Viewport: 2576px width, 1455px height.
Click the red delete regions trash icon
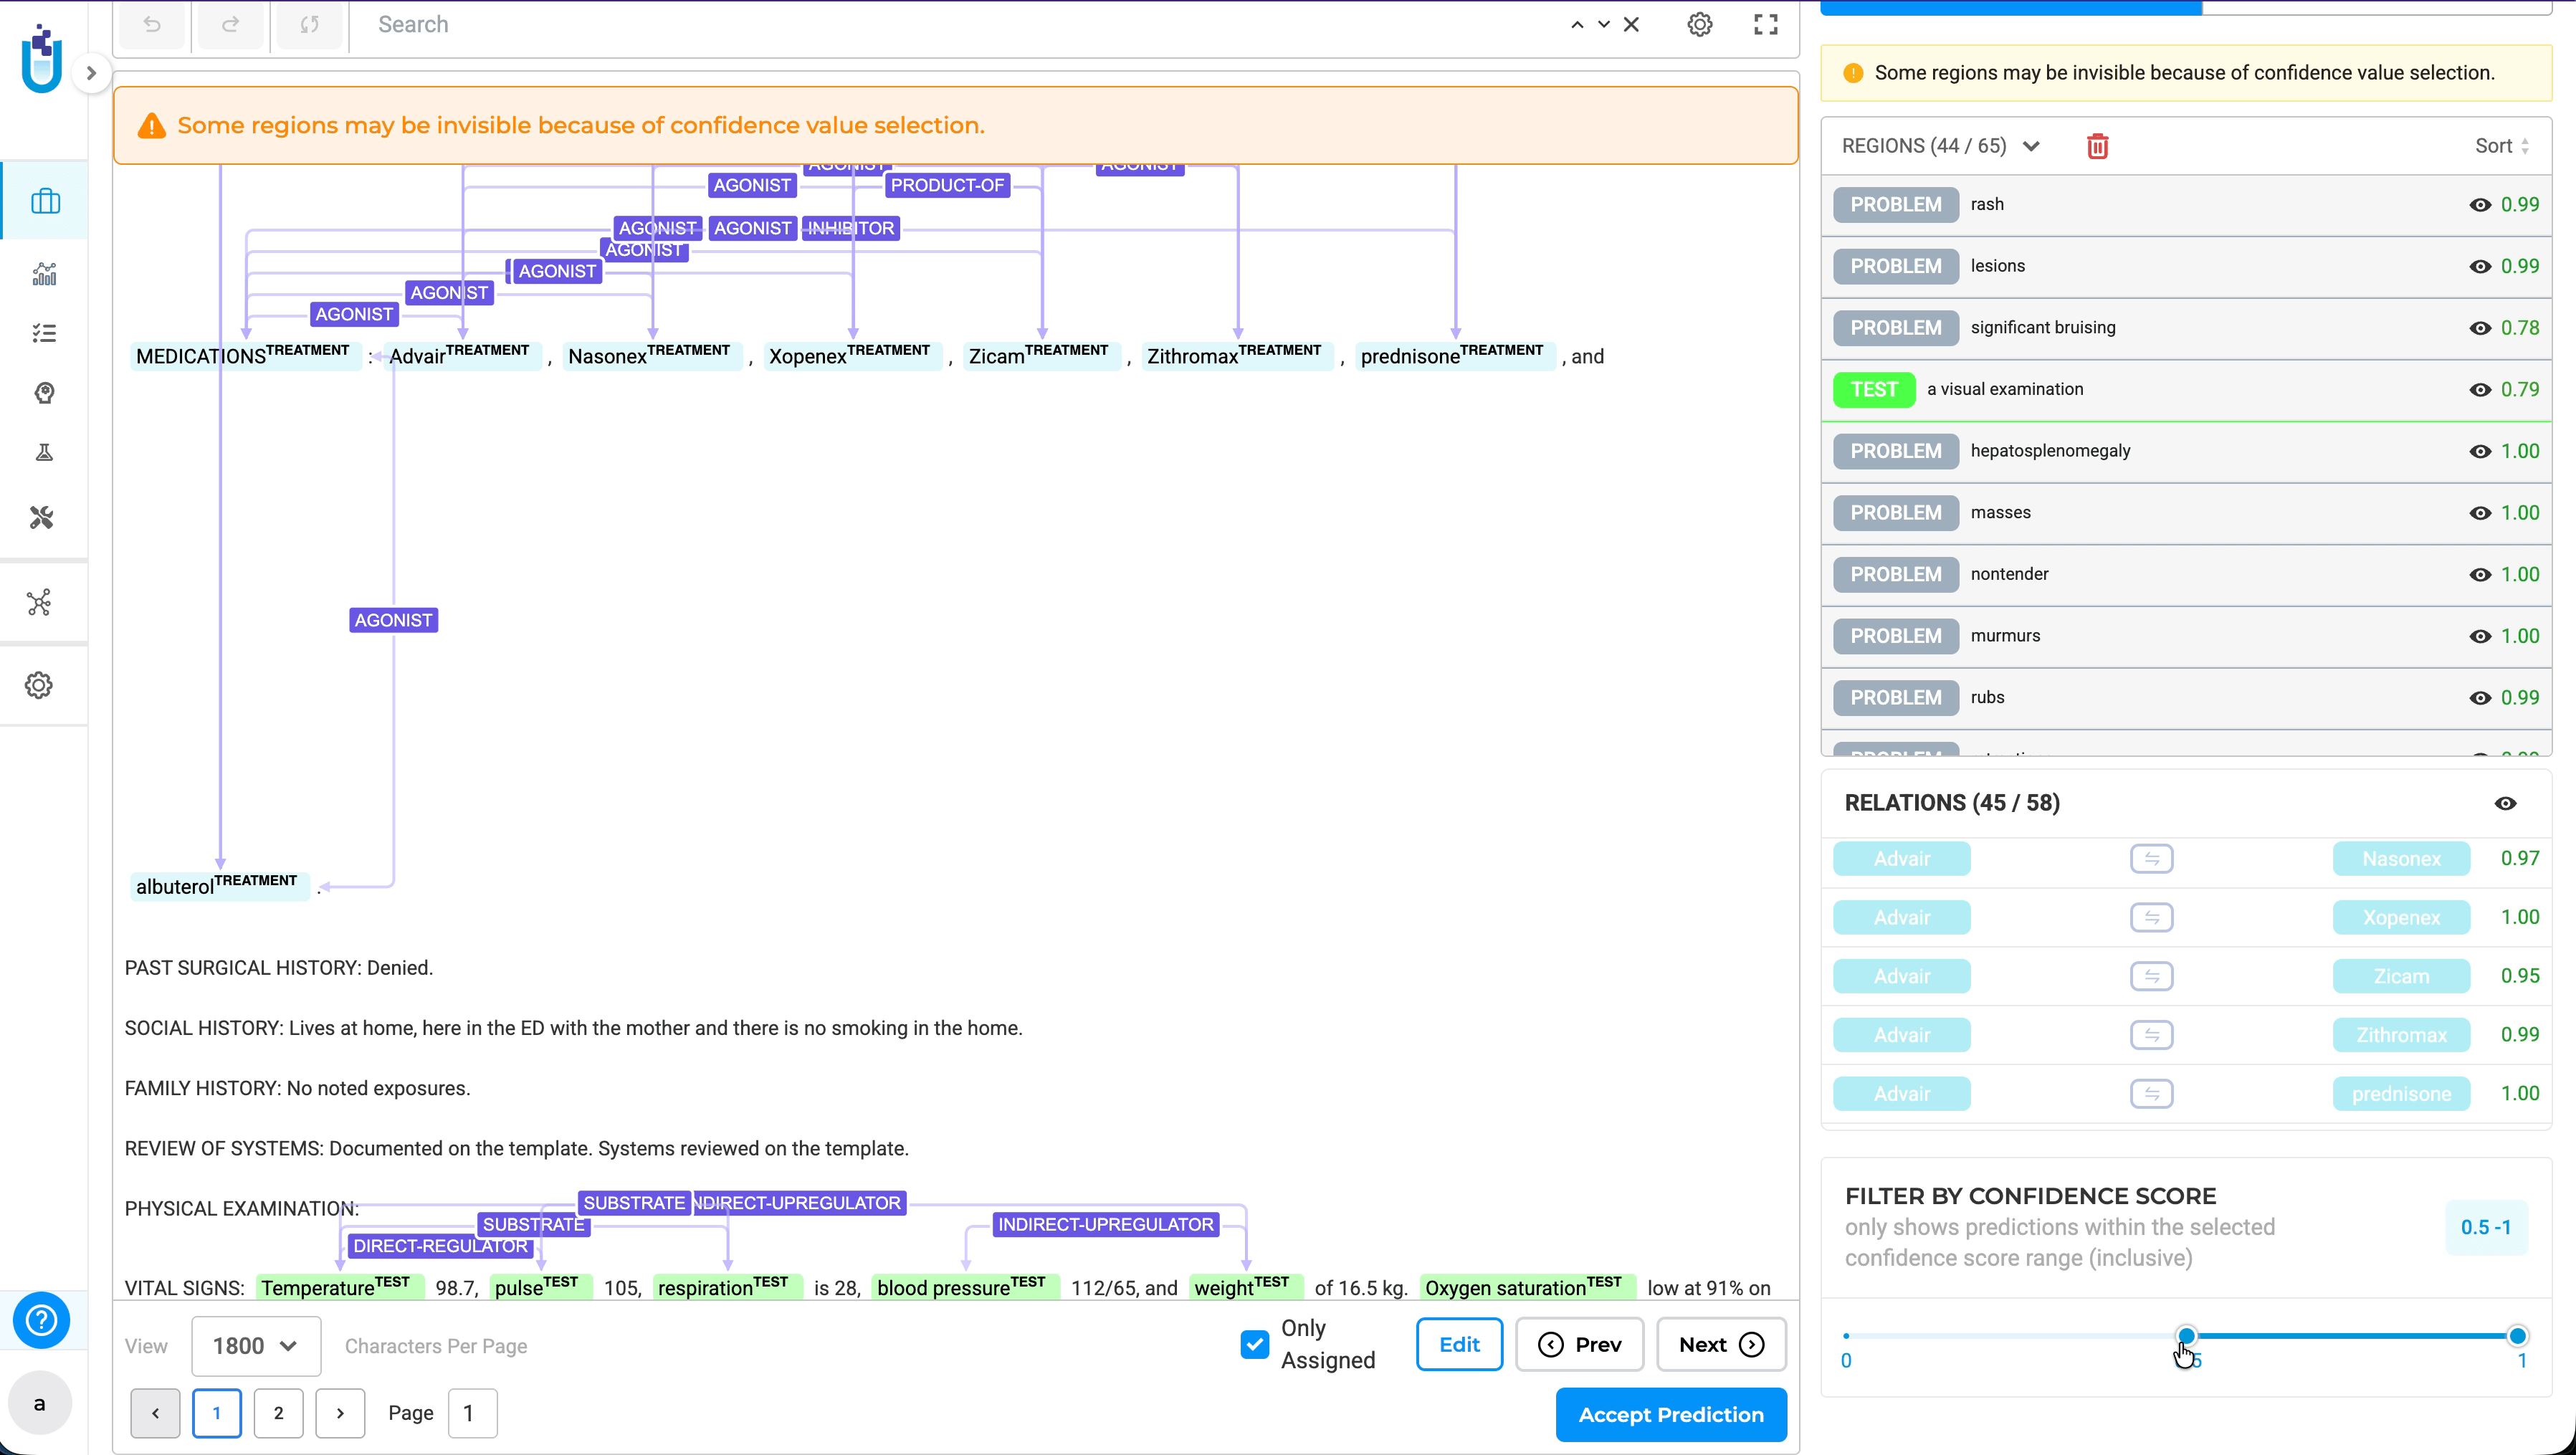[2097, 146]
